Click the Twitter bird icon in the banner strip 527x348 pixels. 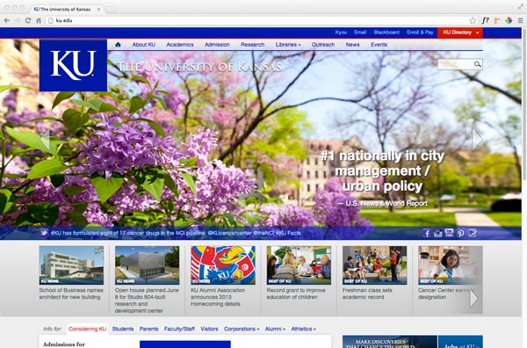point(44,233)
